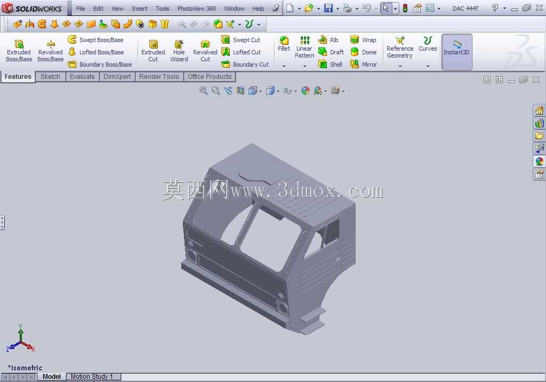The image size is (546, 382).
Task: Click the Print icon
Action: [347, 8]
